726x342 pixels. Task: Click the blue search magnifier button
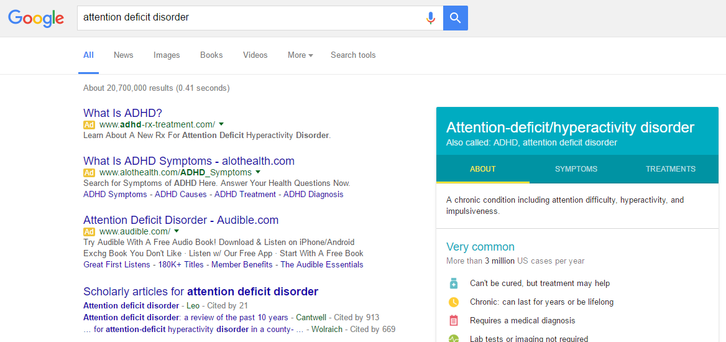[x=456, y=18]
